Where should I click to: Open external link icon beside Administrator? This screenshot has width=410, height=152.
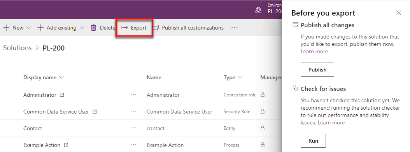62,95
